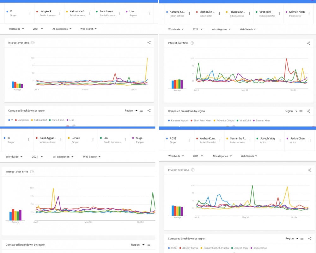Open the Region dropdown in the IU breakdown

[138, 244]
